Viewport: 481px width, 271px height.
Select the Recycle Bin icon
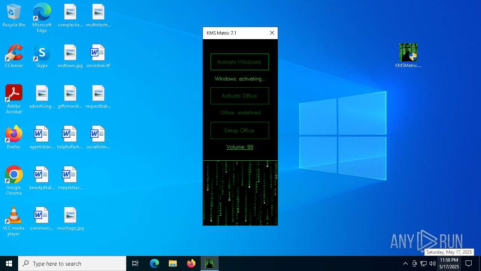pos(14,16)
